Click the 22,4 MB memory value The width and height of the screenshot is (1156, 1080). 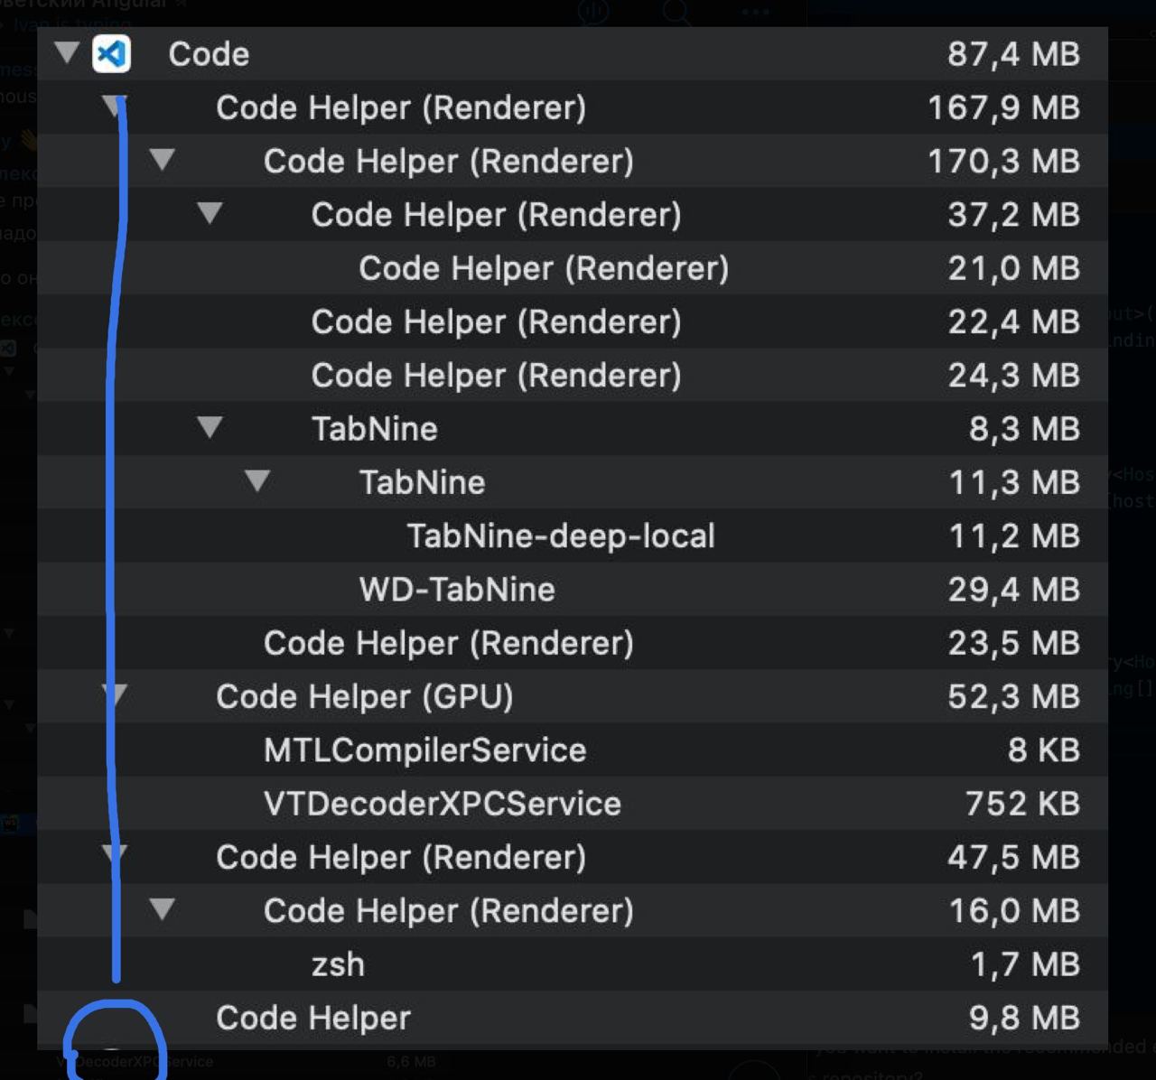1013,322
